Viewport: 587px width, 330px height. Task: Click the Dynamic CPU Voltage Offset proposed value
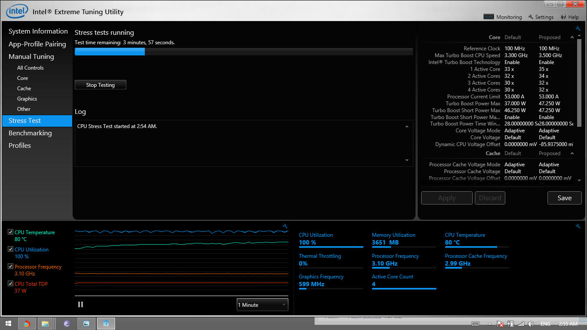556,144
